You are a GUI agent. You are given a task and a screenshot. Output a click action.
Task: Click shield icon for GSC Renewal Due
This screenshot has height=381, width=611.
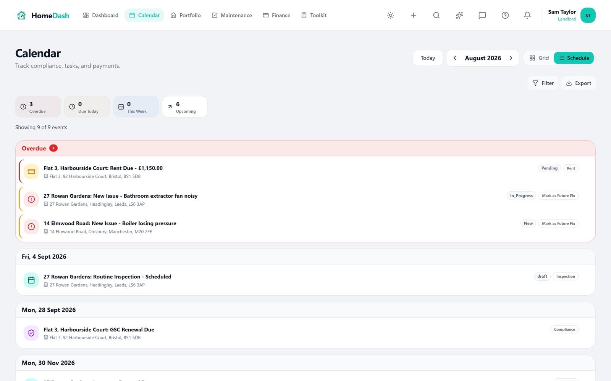click(x=31, y=333)
